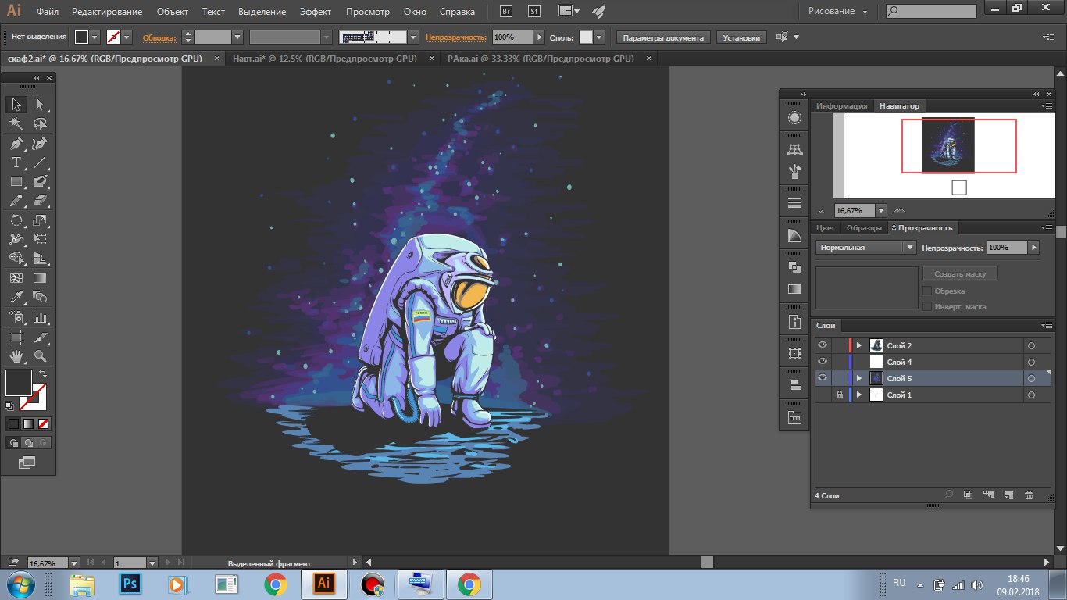
Task: Select the Direct Selection tool (white arrow)
Action: click(40, 105)
